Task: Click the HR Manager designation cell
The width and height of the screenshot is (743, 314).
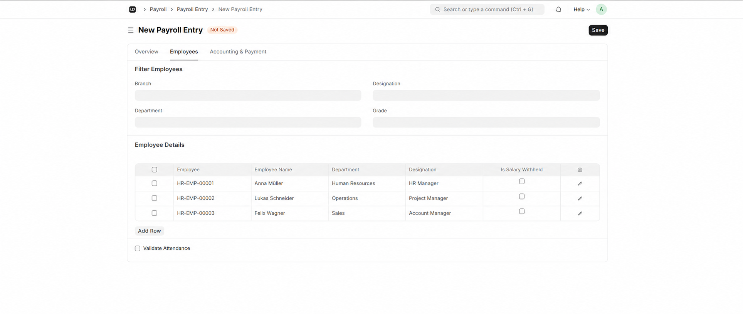Action: coord(444,183)
